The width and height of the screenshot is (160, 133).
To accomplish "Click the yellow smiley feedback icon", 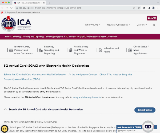I will [x=5, y=128].
